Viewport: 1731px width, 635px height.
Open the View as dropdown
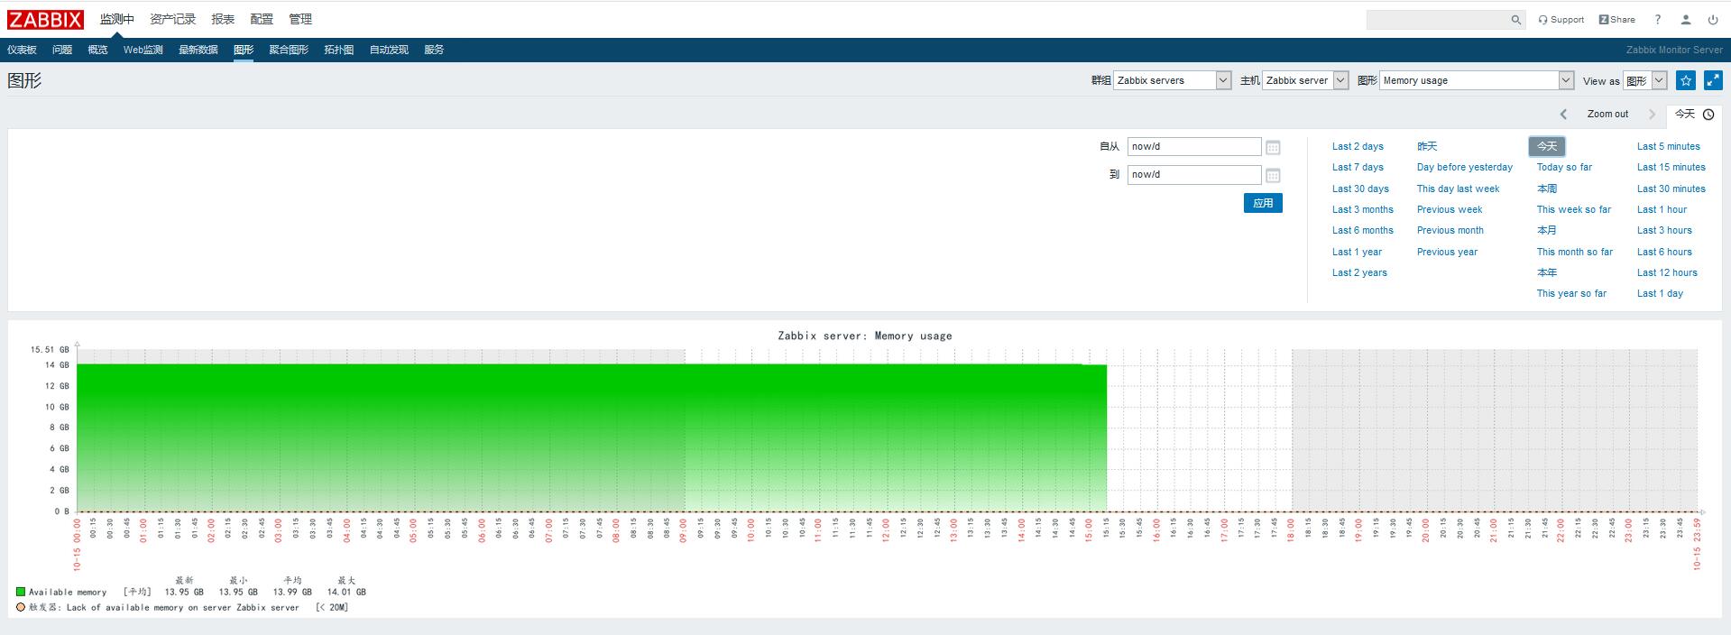click(1644, 80)
